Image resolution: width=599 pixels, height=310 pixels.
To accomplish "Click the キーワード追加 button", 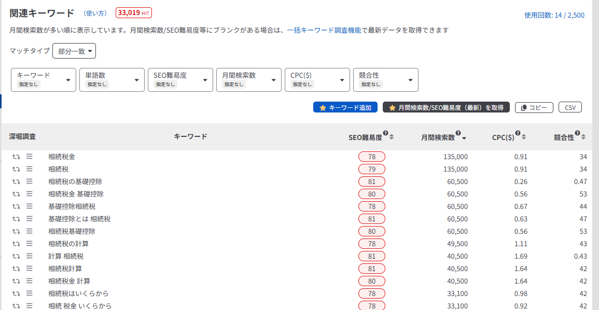I will point(345,107).
